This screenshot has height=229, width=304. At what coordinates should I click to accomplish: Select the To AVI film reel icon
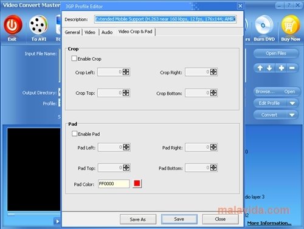[x=38, y=25]
